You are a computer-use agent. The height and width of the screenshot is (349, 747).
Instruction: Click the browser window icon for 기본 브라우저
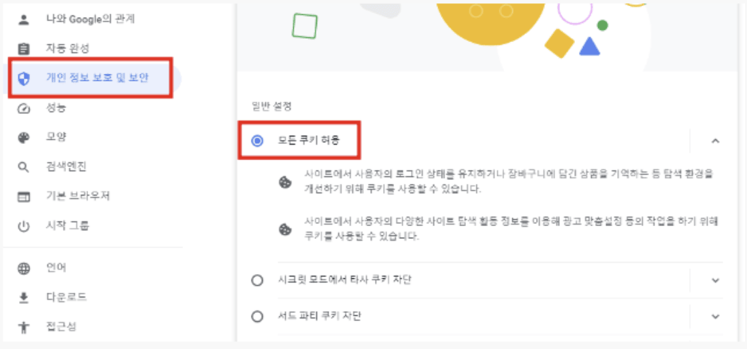(24, 197)
